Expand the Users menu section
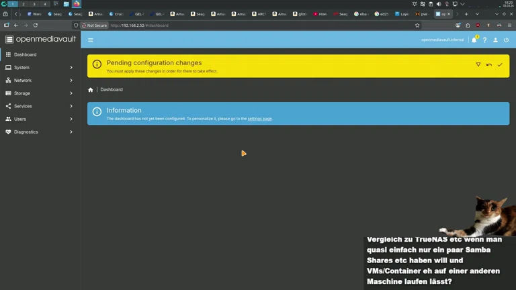The image size is (516, 290). 40,119
